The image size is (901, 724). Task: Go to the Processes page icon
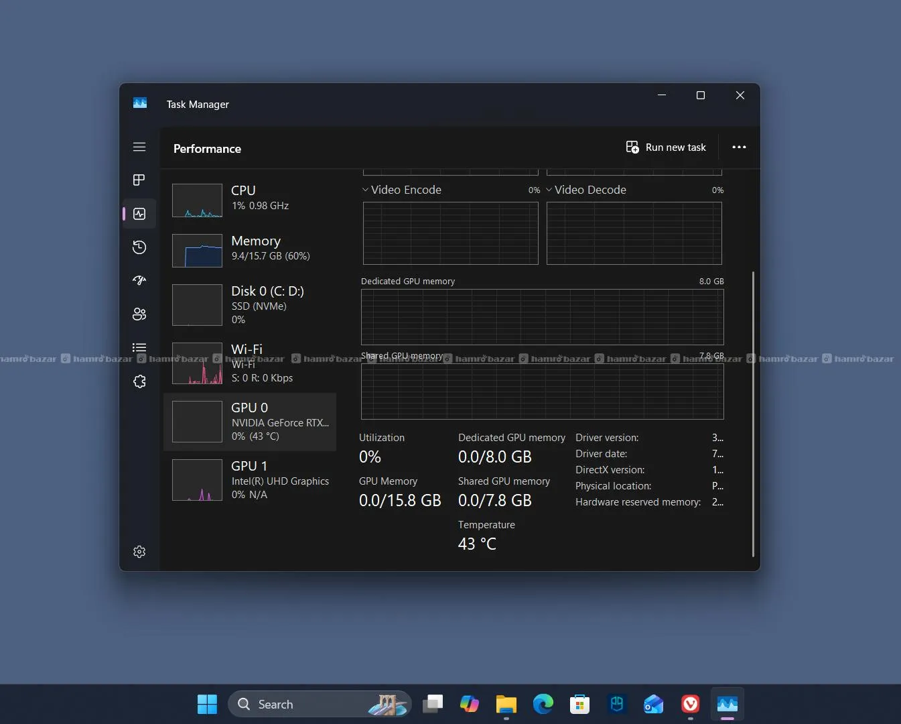pyautogui.click(x=139, y=180)
